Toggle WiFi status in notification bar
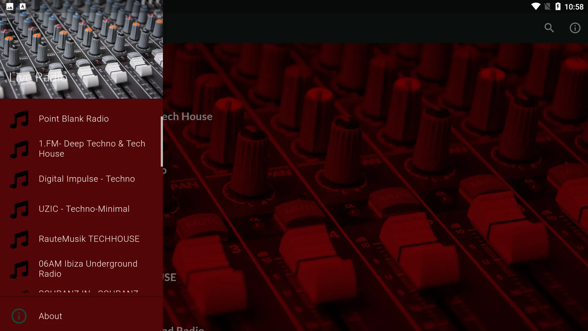This screenshot has width=588, height=331. point(531,6)
